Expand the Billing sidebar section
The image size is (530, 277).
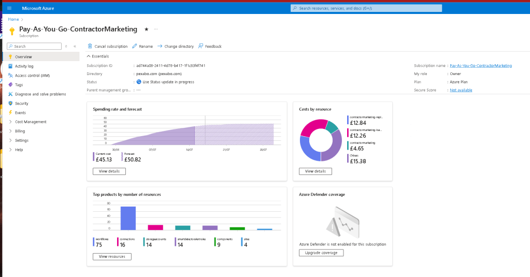pos(10,131)
